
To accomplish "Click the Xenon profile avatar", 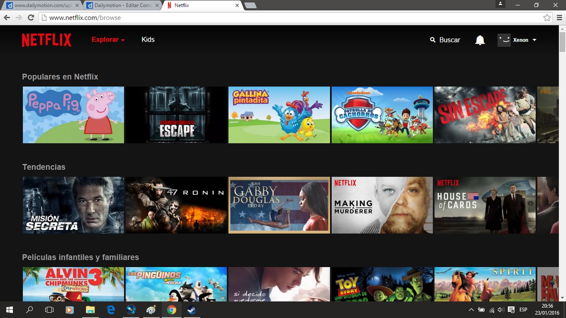I will pos(504,40).
